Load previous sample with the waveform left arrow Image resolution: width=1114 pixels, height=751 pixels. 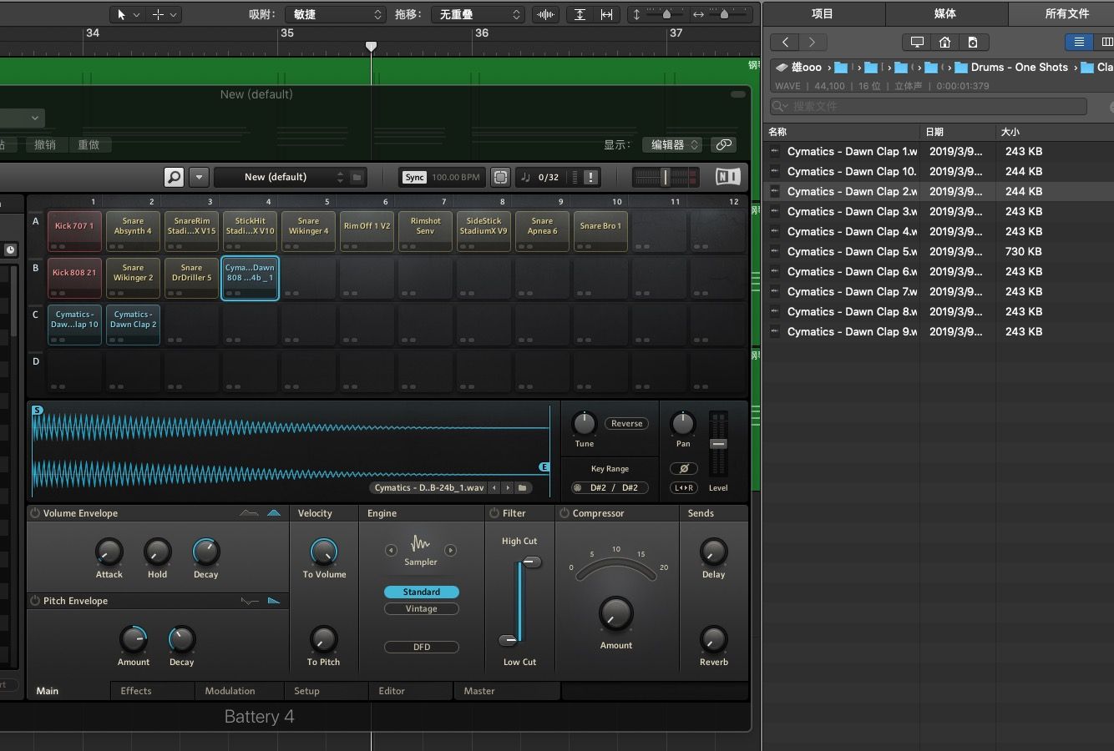coord(494,487)
